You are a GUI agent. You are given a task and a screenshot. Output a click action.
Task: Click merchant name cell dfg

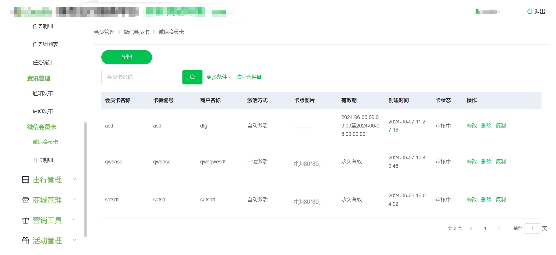tap(204, 126)
